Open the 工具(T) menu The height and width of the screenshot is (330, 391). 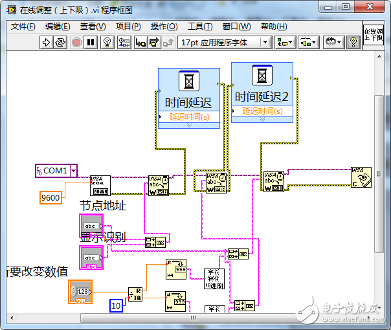[200, 27]
